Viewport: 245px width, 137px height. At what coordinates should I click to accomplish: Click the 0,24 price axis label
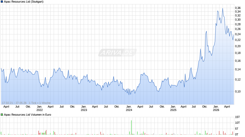[238, 34]
